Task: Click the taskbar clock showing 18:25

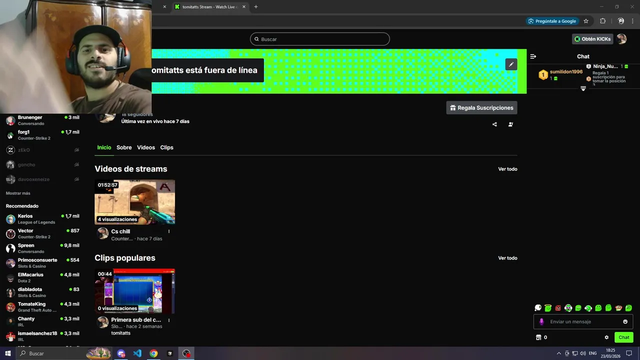Action: 610,353
